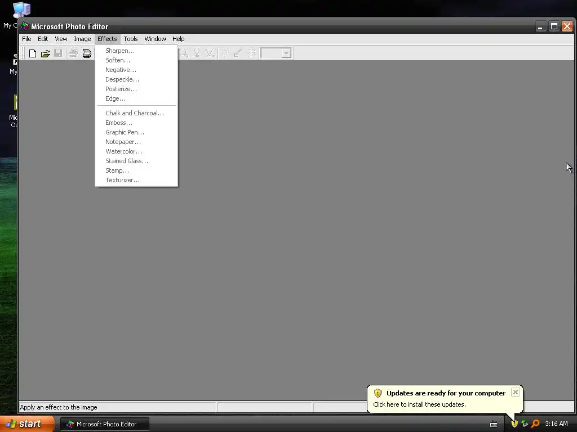577x432 pixels.
Task: Click the yellow update shield tray icon
Action: [514, 424]
